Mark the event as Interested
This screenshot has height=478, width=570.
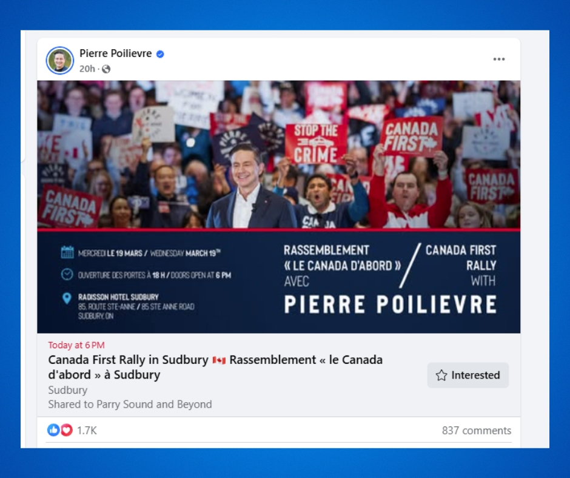[468, 375]
